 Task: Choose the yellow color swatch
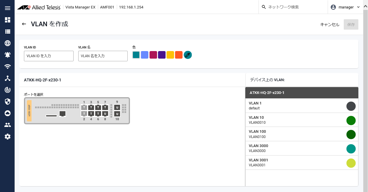click(x=170, y=55)
